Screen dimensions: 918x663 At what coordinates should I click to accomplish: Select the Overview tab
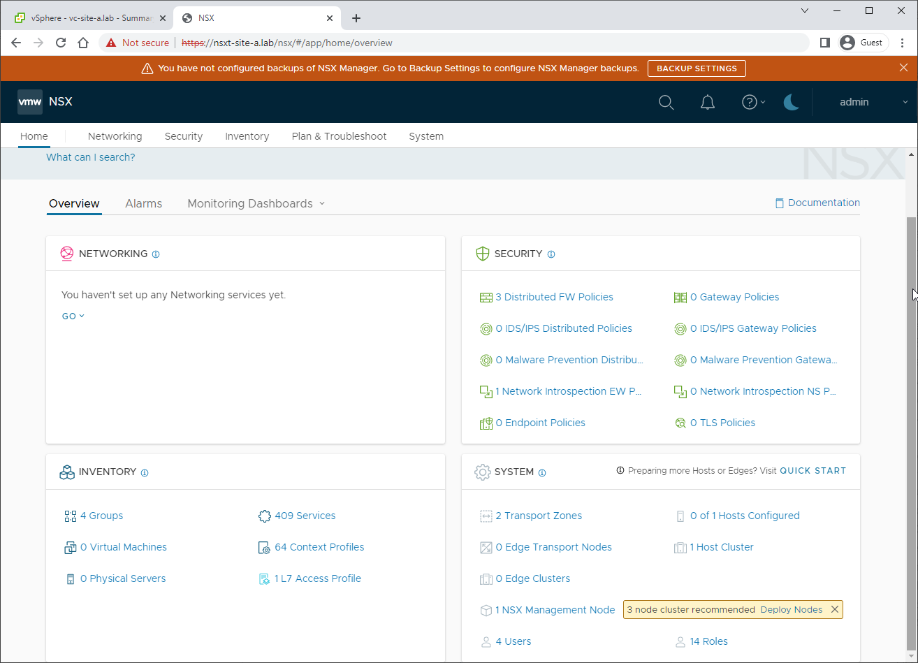[74, 203]
